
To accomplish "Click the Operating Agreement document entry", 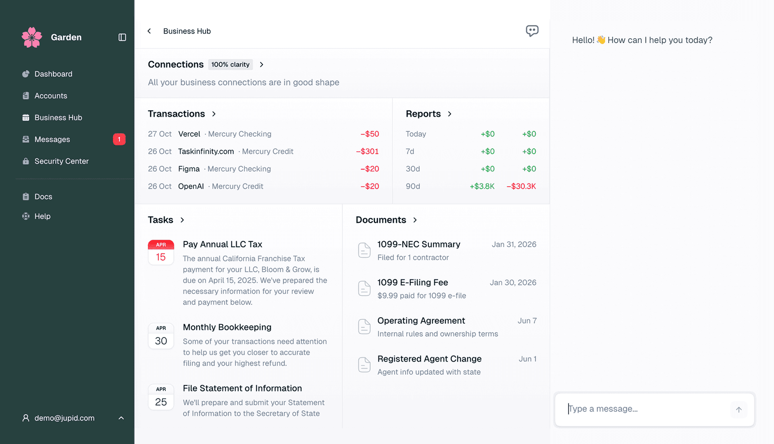I will click(421, 321).
